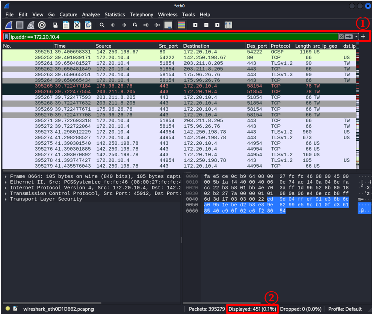Clear the display filter with X button
This screenshot has width=372, height=314.
[341, 37]
